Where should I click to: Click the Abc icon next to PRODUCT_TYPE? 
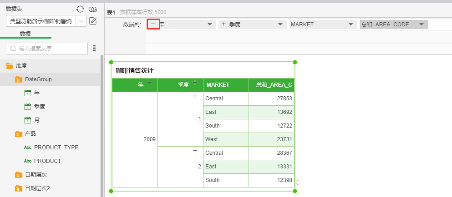pyautogui.click(x=27, y=148)
